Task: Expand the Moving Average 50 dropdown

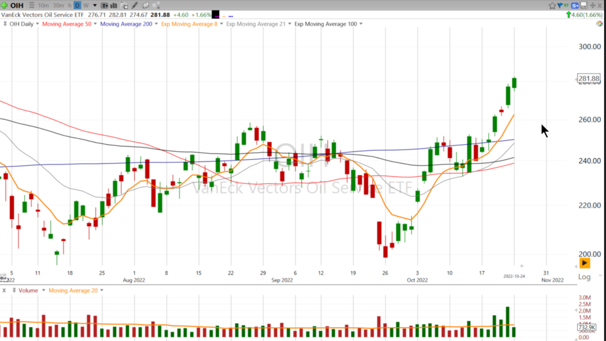Action: (x=95, y=24)
